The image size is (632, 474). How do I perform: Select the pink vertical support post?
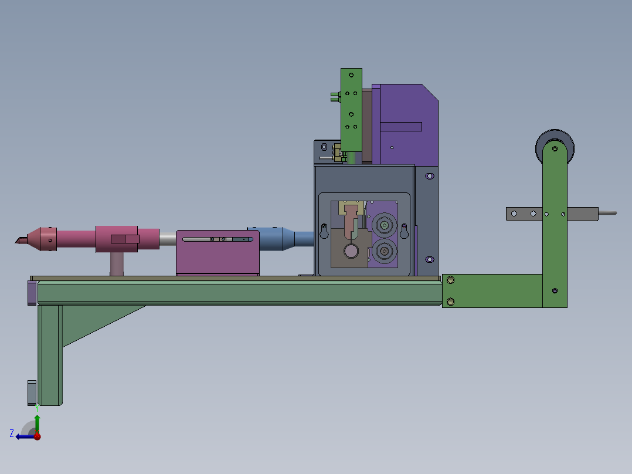click(117, 264)
